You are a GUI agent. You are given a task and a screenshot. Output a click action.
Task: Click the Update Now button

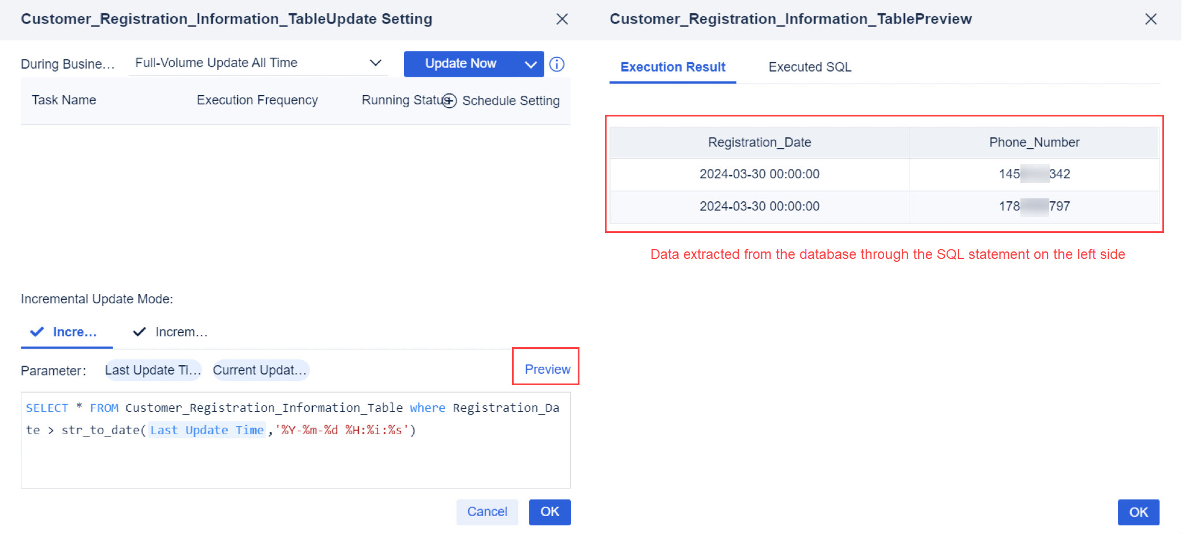click(460, 63)
